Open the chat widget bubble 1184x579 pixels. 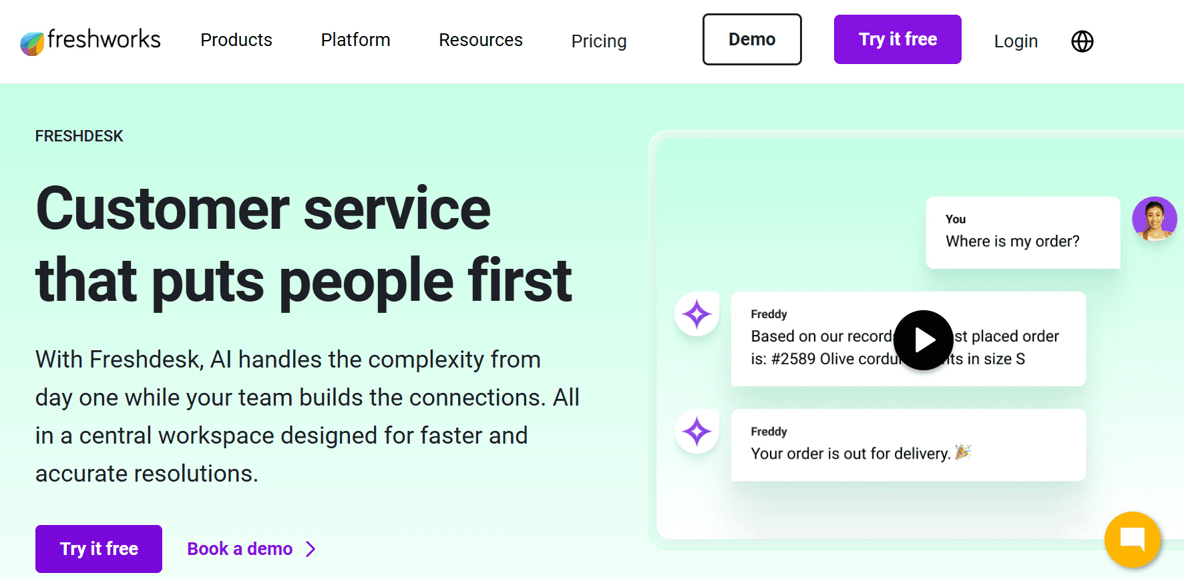click(1133, 539)
